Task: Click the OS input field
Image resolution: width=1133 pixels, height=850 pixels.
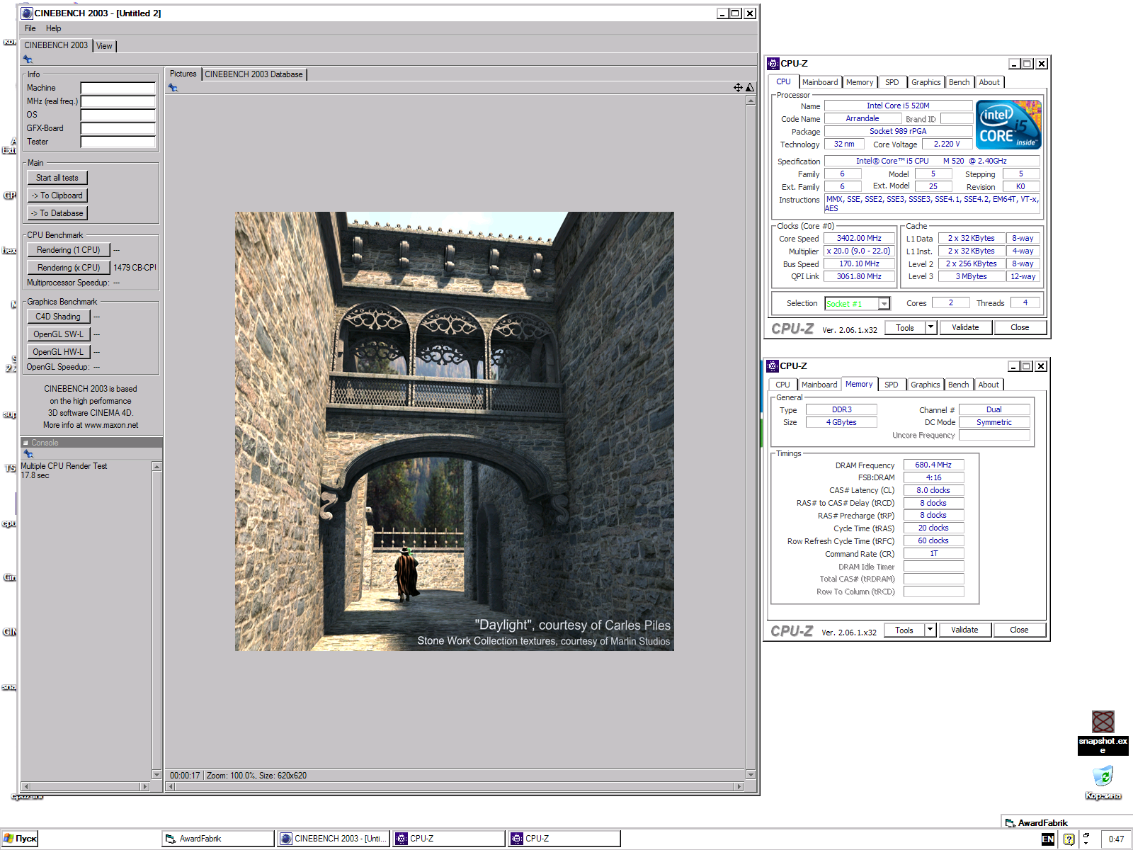Action: point(118,115)
